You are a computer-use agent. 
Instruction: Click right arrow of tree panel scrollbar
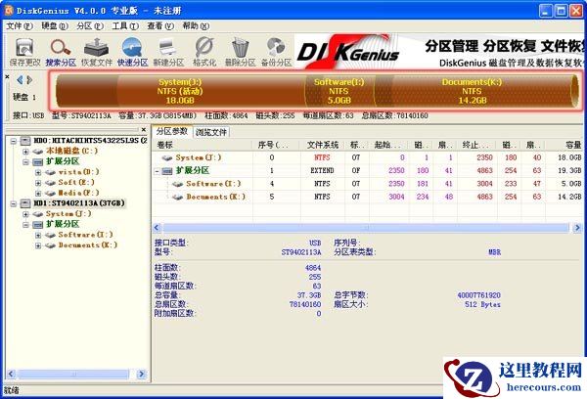tap(142, 374)
